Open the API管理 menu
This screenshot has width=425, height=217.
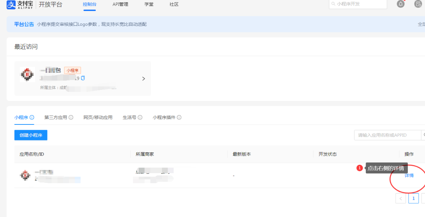click(x=120, y=5)
